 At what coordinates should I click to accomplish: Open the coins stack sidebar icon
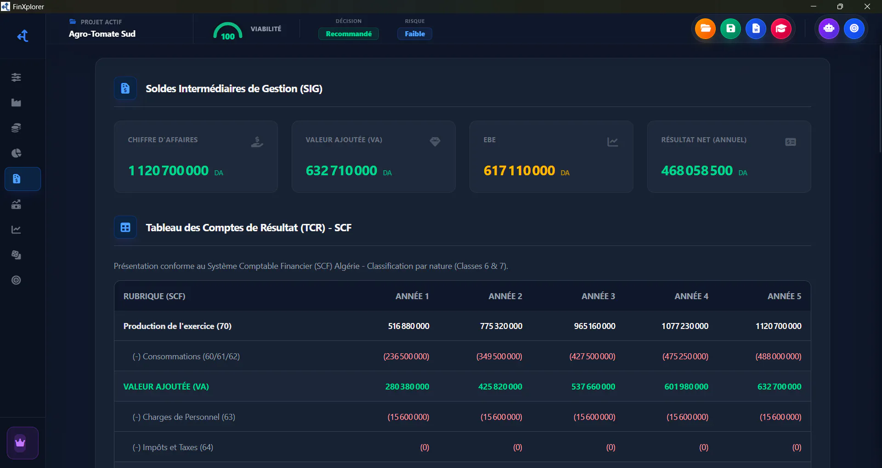16,128
